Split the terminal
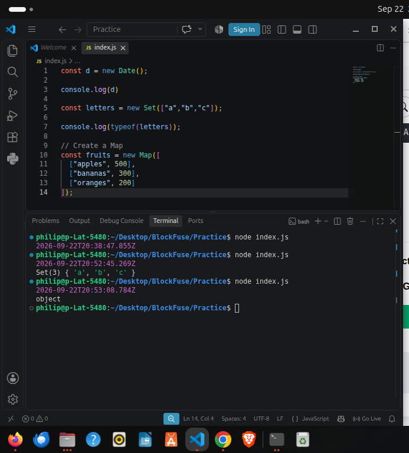This screenshot has width=409, height=453. (x=338, y=221)
